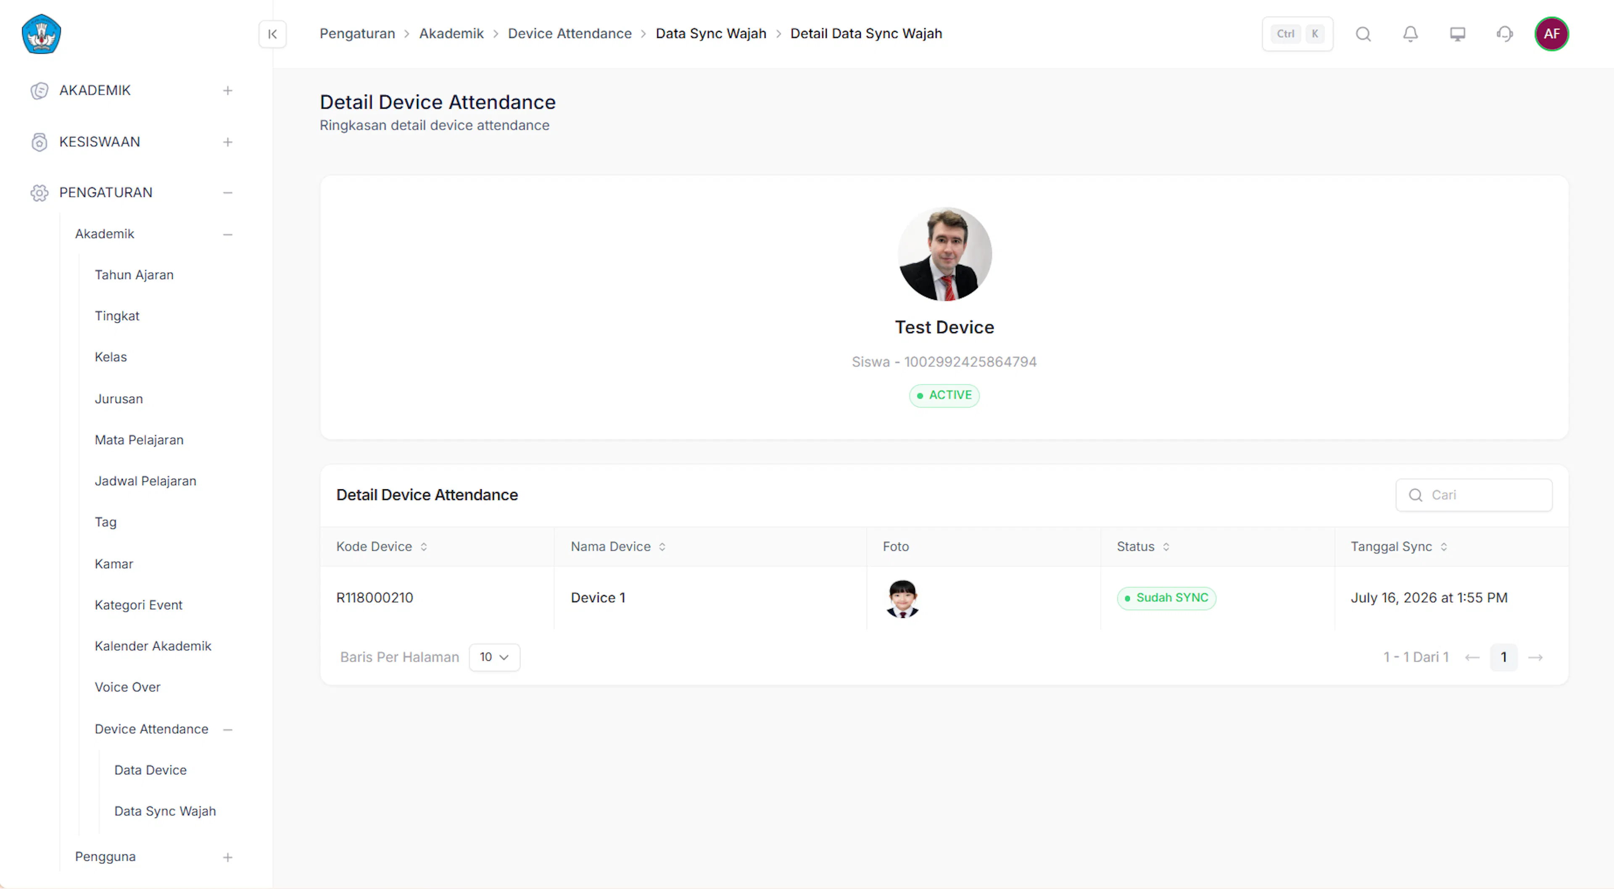Click the Kesiswaan section icon
The image size is (1614, 889).
pos(40,142)
